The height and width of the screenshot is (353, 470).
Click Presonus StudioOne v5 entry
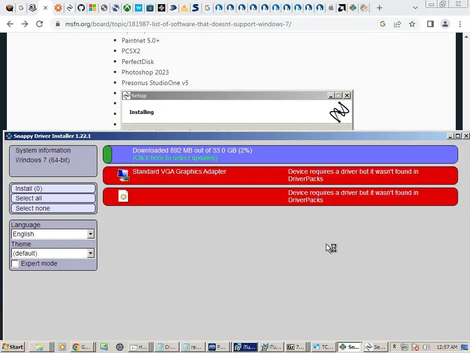pyautogui.click(x=155, y=83)
